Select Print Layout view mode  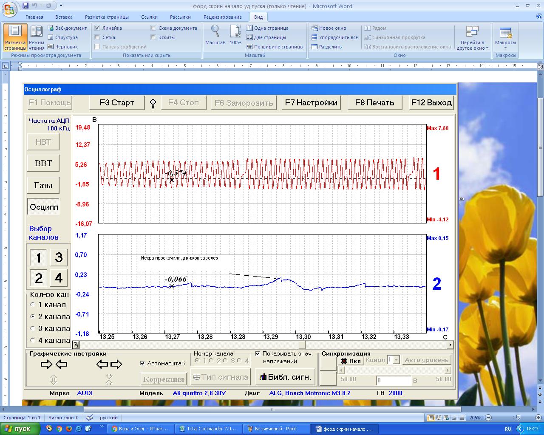tap(15, 38)
